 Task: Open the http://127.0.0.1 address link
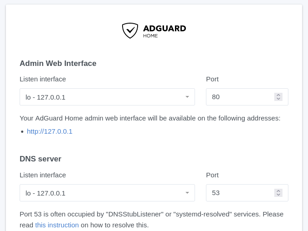point(50,131)
